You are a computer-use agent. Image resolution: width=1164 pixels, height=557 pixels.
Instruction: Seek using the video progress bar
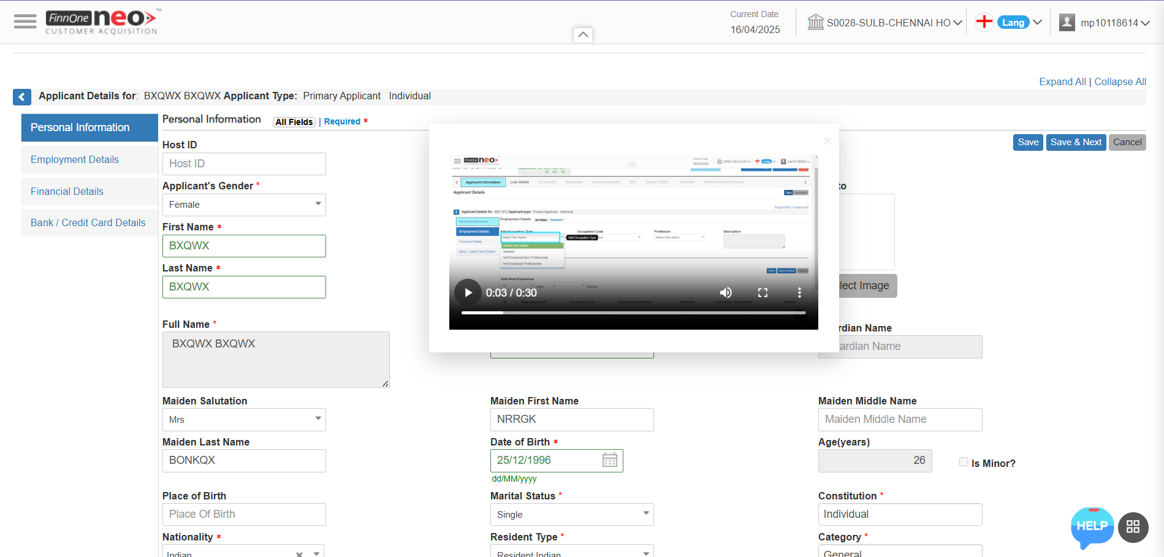click(631, 313)
